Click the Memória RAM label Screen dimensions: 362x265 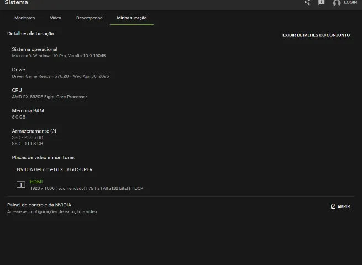(28, 110)
